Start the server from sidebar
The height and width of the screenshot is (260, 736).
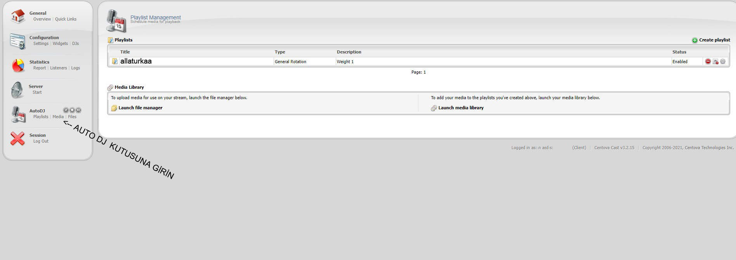(x=37, y=92)
